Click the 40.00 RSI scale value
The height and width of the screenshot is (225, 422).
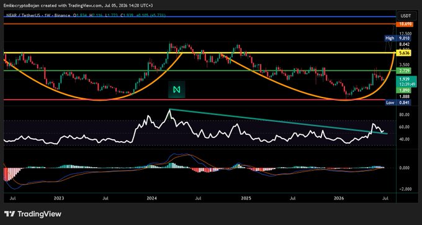pyautogui.click(x=405, y=139)
